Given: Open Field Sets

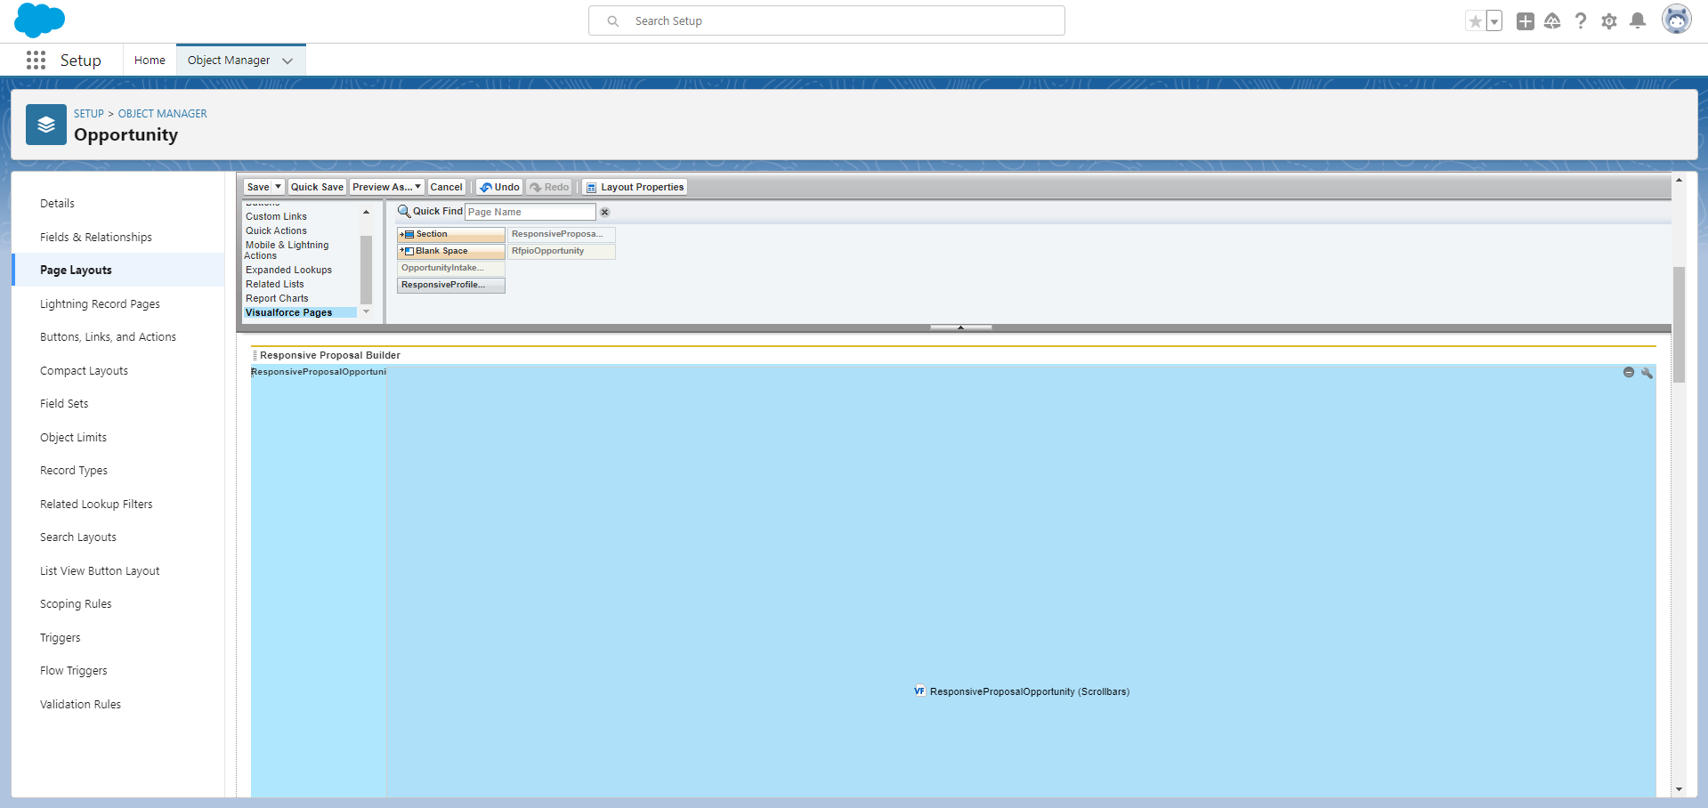Looking at the screenshot, I should click(118, 404).
